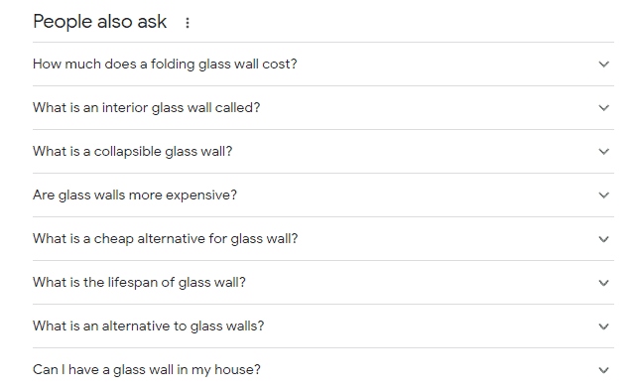Click 'What is a cheap alternative for glass wall?'
The height and width of the screenshot is (390, 641).
tap(165, 239)
